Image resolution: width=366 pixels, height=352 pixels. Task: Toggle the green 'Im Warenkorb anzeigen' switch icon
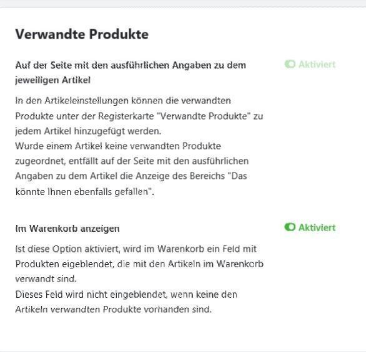(x=290, y=227)
